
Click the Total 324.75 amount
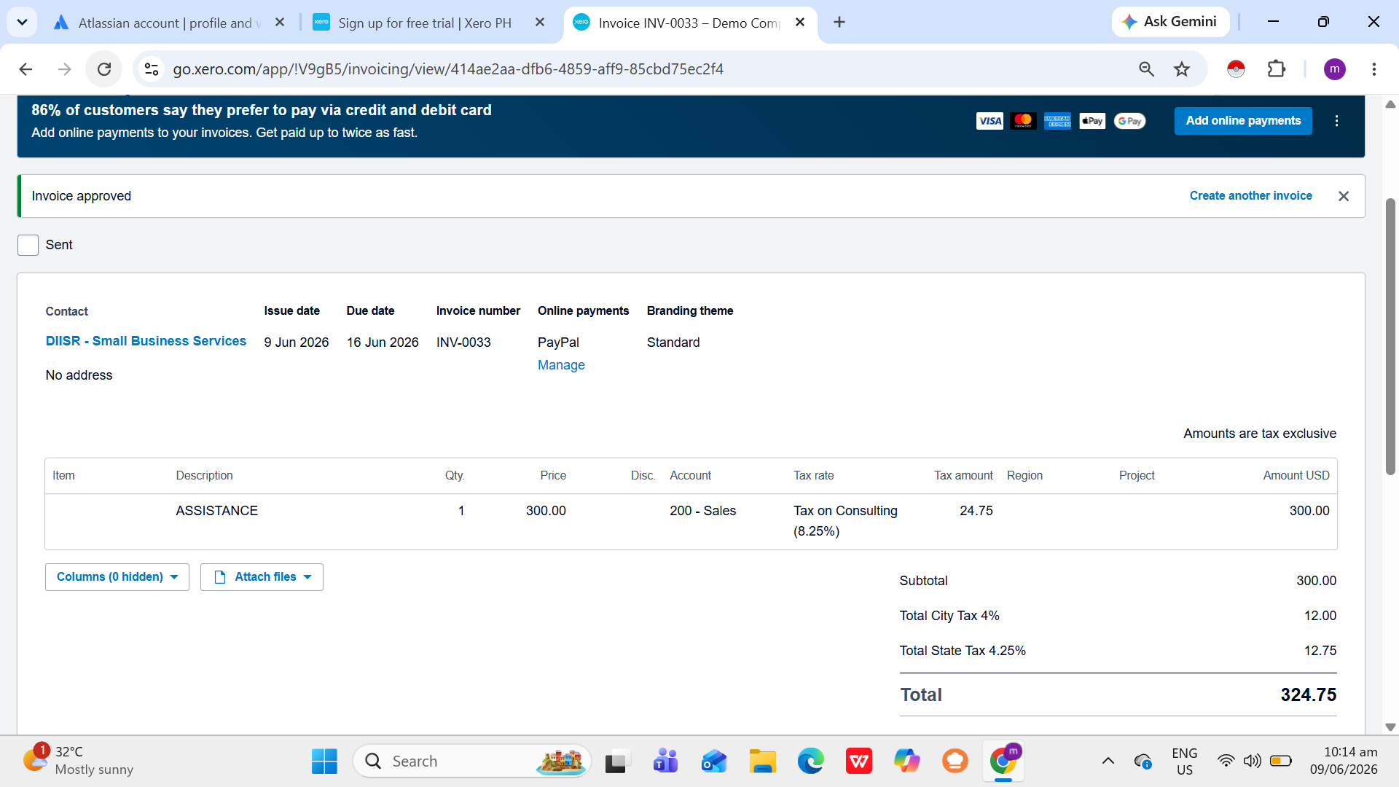pyautogui.click(x=1308, y=695)
